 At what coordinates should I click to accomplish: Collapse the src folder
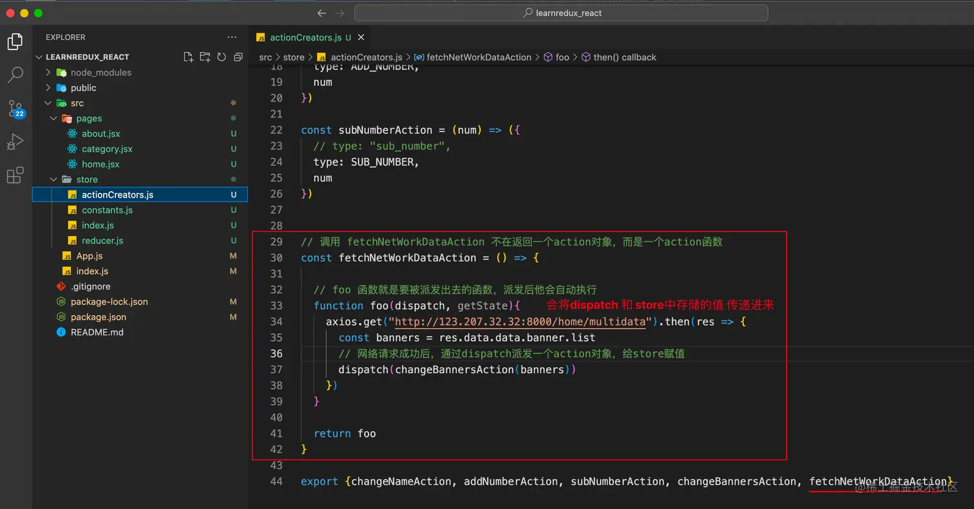(x=77, y=103)
